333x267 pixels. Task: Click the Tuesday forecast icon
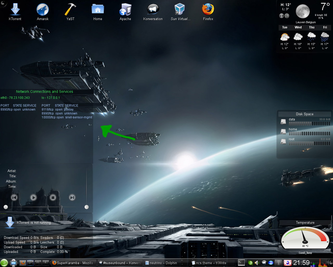click(285, 37)
